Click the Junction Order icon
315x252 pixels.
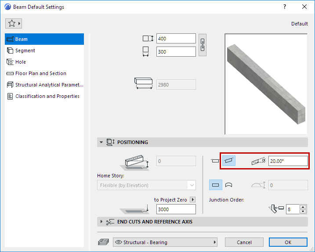click(276, 209)
